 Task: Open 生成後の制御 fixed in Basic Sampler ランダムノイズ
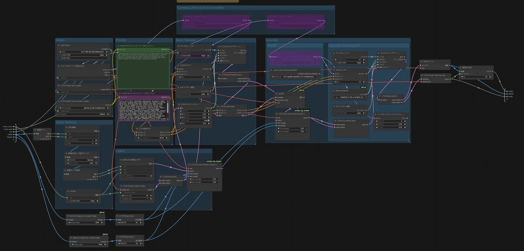(194, 56)
